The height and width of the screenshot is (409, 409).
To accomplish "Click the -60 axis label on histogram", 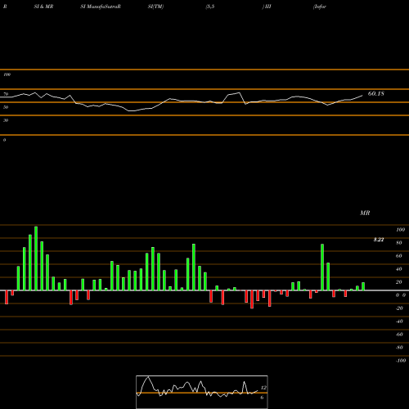I will 399,335.
